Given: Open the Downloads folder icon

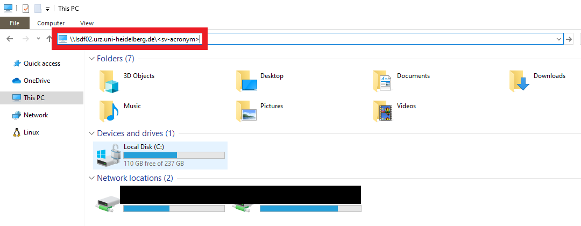Looking at the screenshot, I should click(520, 82).
